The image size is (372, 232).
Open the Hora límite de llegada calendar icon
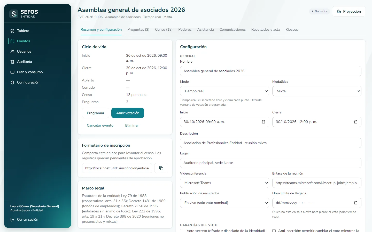(x=356, y=203)
